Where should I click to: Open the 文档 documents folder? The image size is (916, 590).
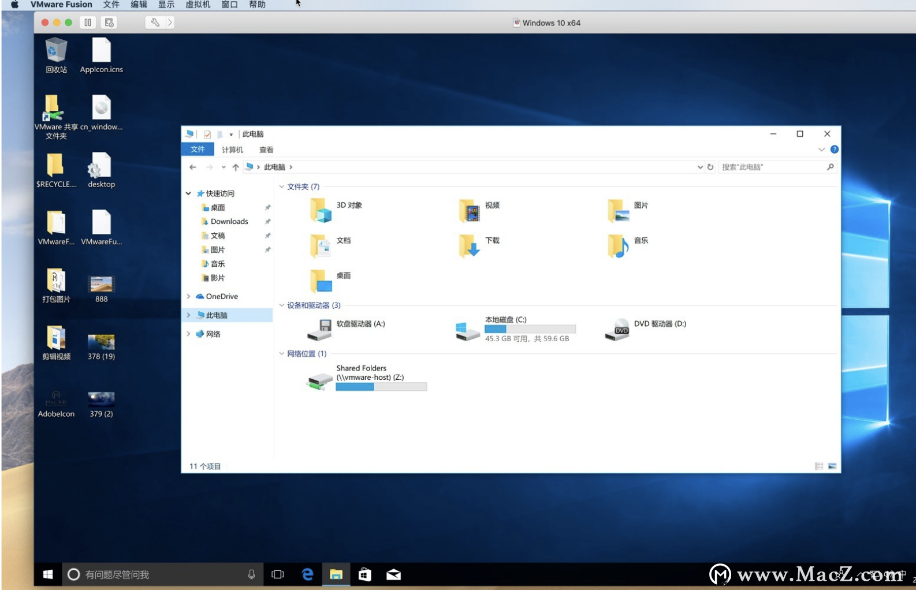[330, 245]
